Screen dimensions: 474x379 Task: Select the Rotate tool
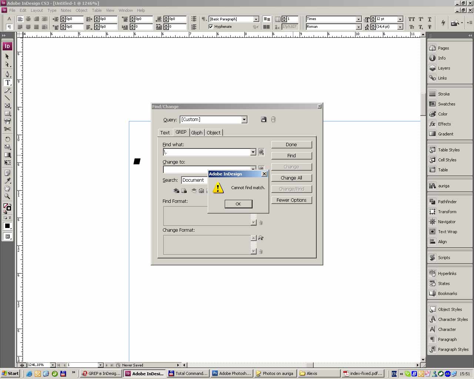(7, 139)
